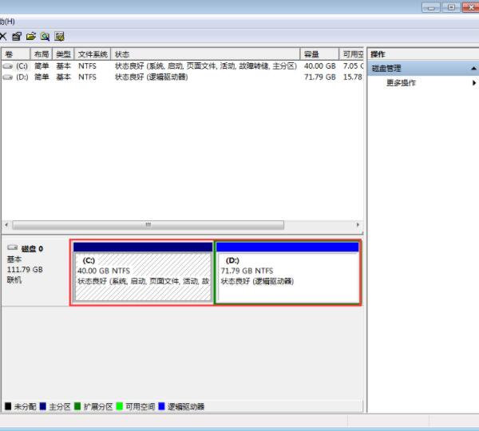Sort by the 卷 column header
The height and width of the screenshot is (431, 479).
tap(16, 54)
